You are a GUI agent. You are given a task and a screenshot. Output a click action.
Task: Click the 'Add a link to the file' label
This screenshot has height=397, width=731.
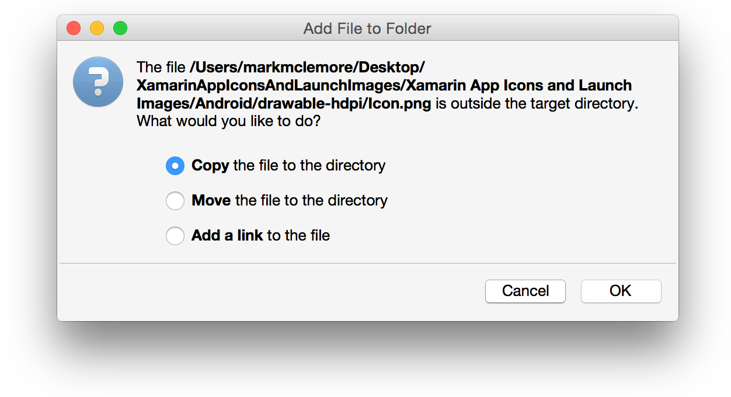tap(261, 236)
